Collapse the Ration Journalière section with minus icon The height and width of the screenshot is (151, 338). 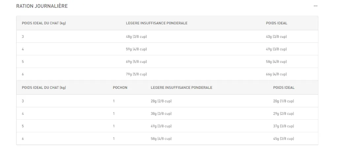[316, 6]
